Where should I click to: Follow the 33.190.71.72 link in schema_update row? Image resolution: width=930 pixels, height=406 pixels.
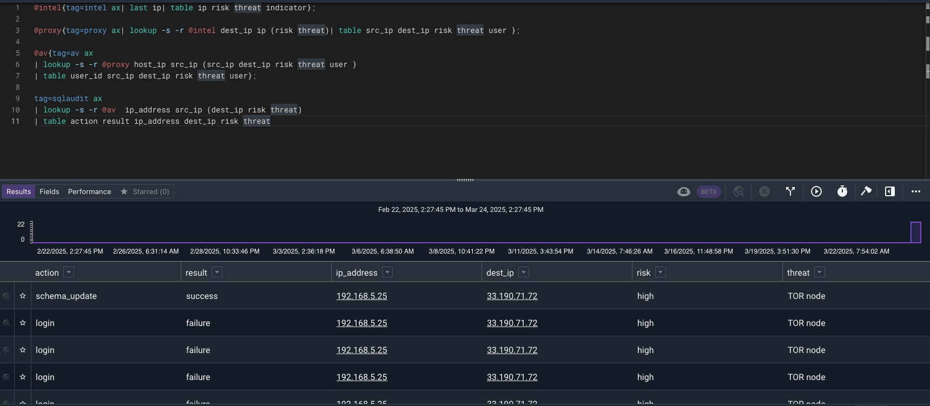[x=512, y=296]
